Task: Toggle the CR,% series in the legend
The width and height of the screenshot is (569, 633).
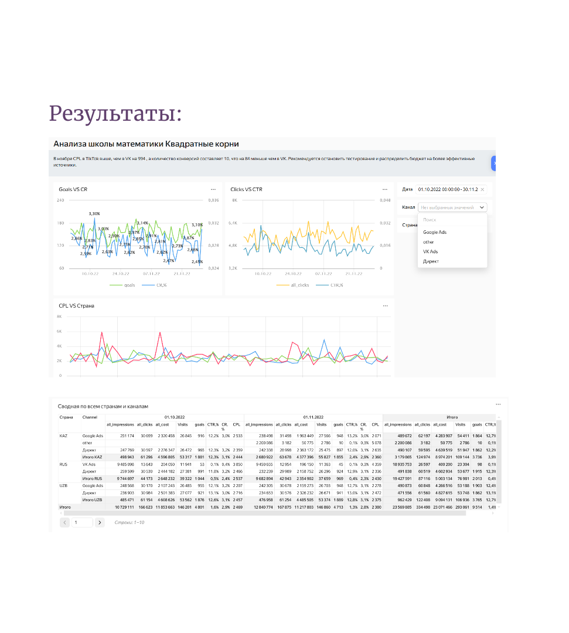Action: tap(155, 285)
